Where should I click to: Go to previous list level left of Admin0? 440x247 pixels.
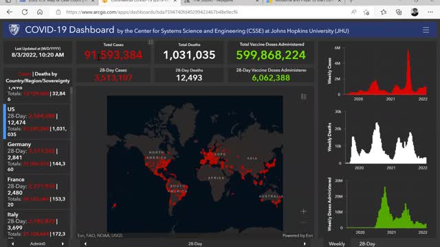tap(13, 244)
